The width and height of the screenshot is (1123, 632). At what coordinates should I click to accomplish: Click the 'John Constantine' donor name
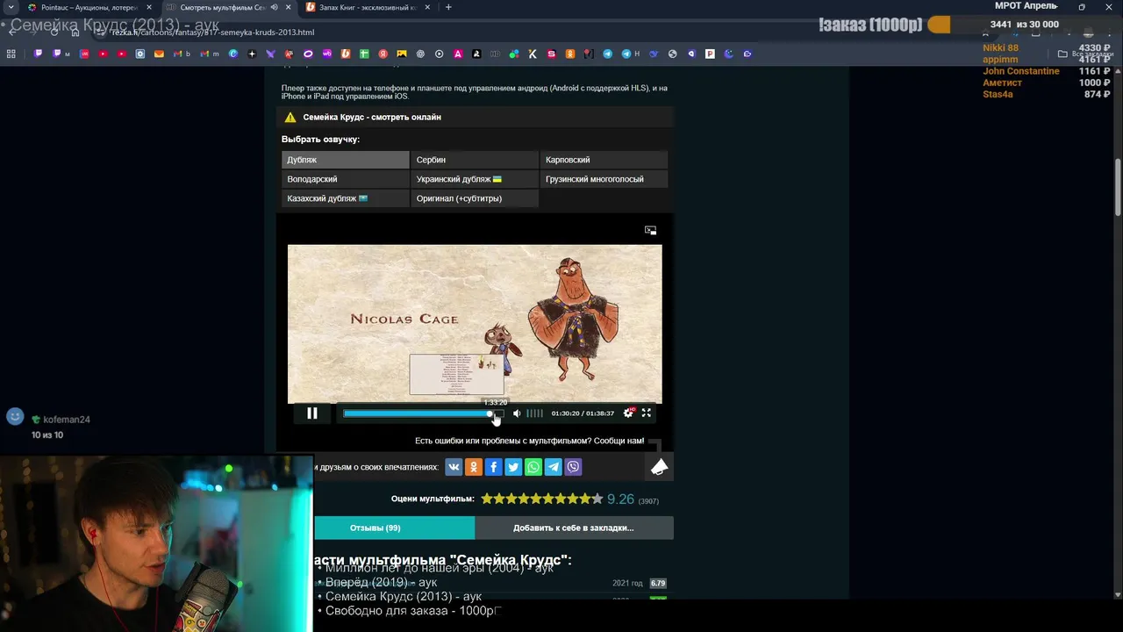(1021, 71)
